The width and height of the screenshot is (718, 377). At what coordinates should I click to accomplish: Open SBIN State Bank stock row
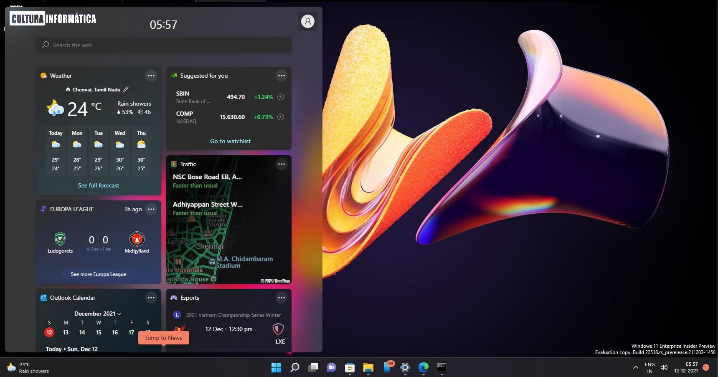229,97
